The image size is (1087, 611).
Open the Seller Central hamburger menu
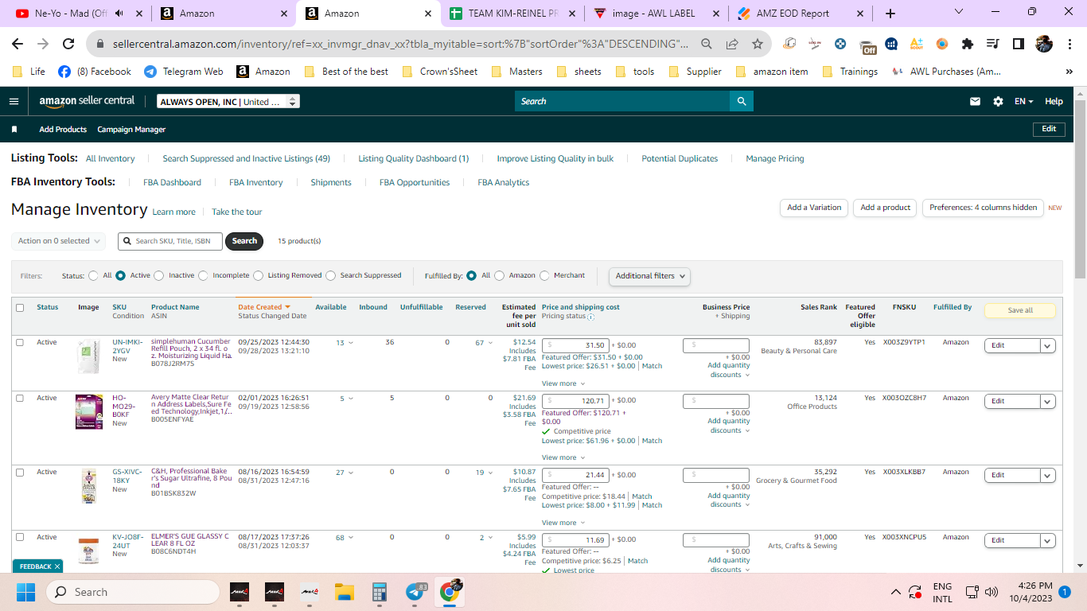click(14, 102)
